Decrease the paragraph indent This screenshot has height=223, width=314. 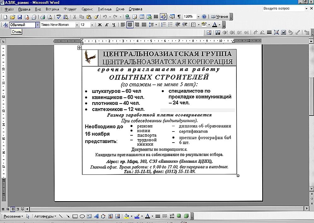177,25
